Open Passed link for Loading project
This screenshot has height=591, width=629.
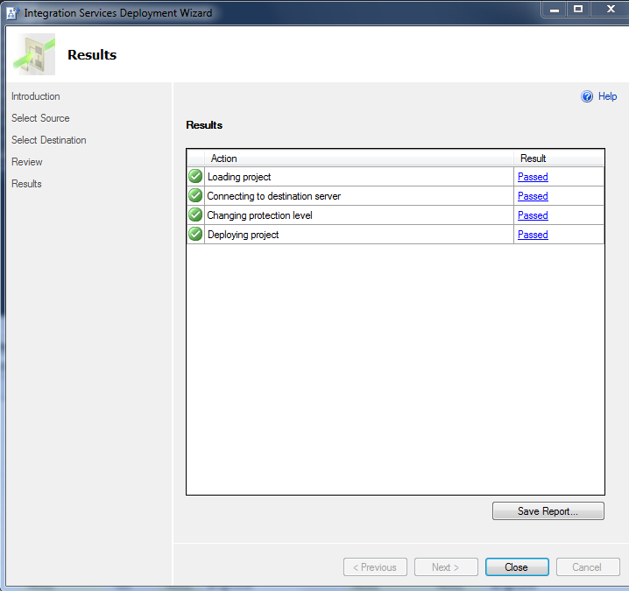(x=533, y=177)
